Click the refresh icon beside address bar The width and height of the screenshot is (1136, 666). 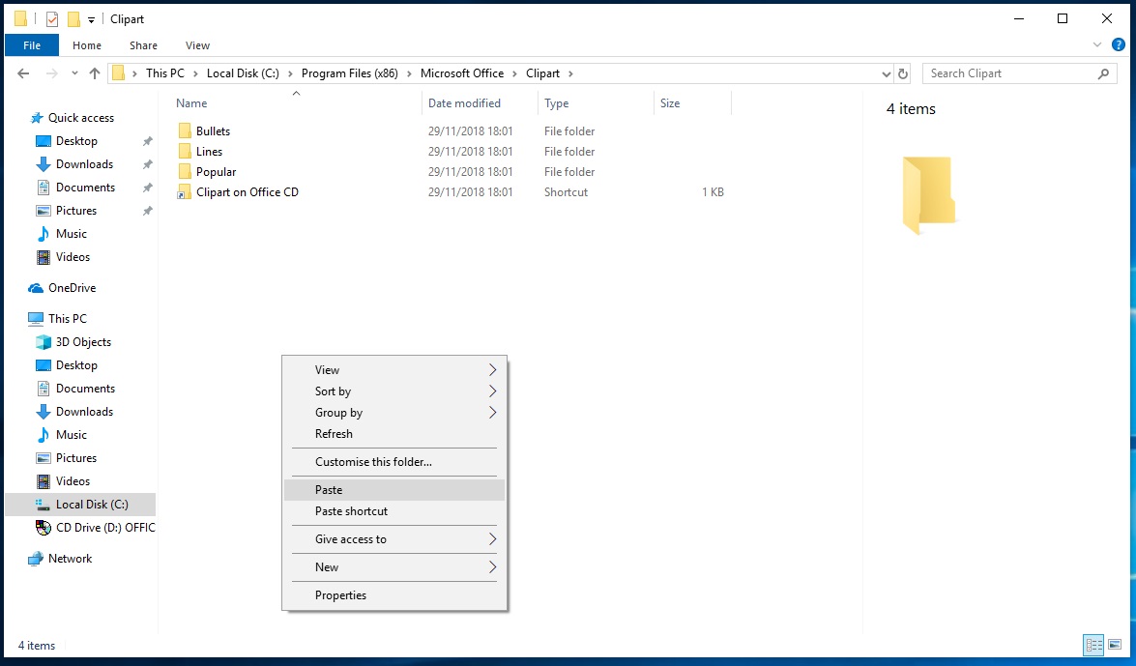tap(903, 73)
